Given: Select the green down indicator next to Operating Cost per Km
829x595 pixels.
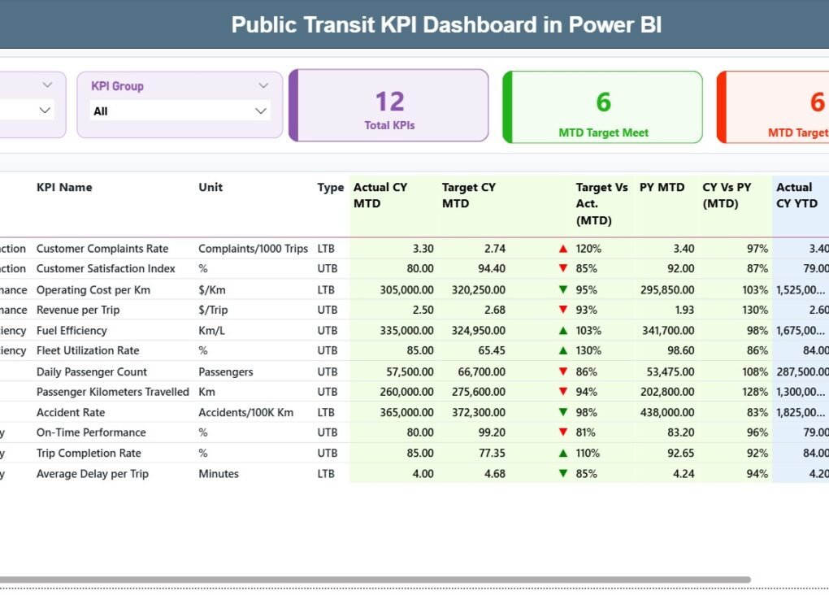Looking at the screenshot, I should [562, 289].
